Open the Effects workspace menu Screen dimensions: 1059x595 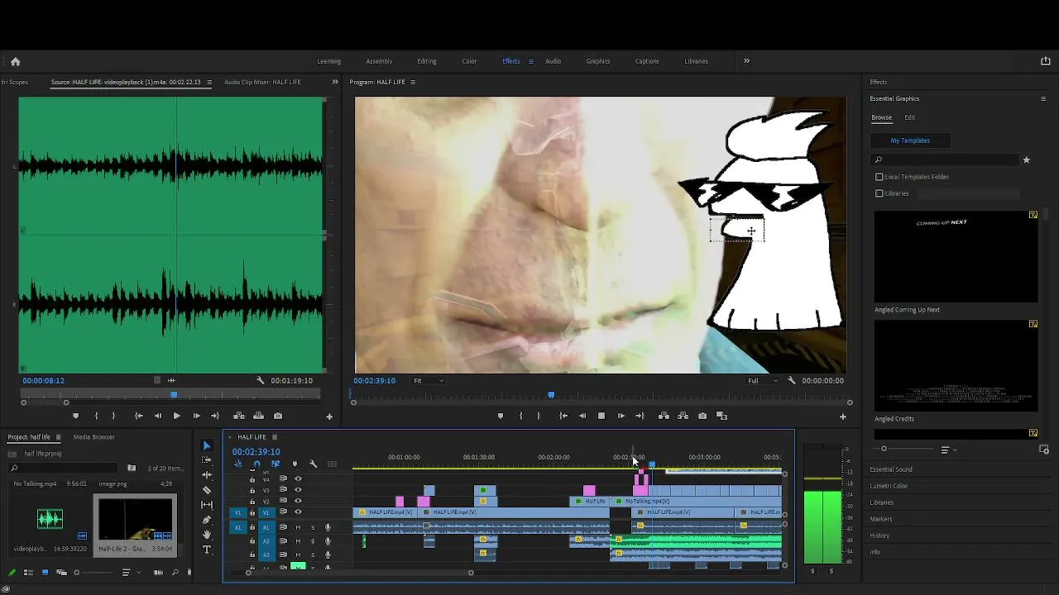click(531, 61)
